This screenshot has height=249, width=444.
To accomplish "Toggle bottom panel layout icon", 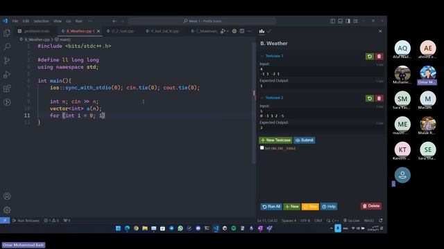I will [x=340, y=21].
